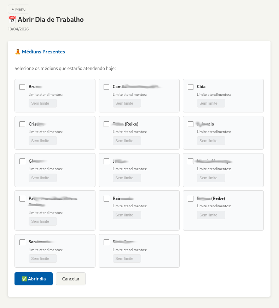
Task: Focus the Sem limite field in the Bru card
Action: [43, 103]
